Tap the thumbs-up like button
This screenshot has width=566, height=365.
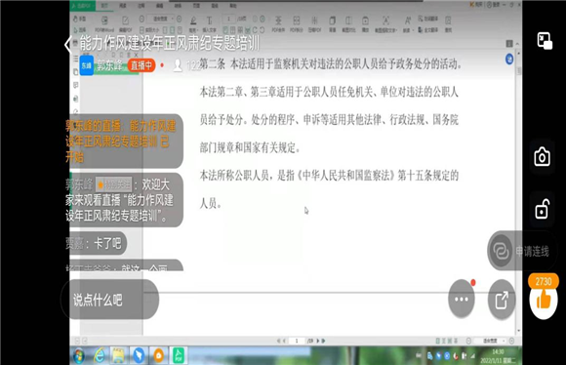pos(544,300)
